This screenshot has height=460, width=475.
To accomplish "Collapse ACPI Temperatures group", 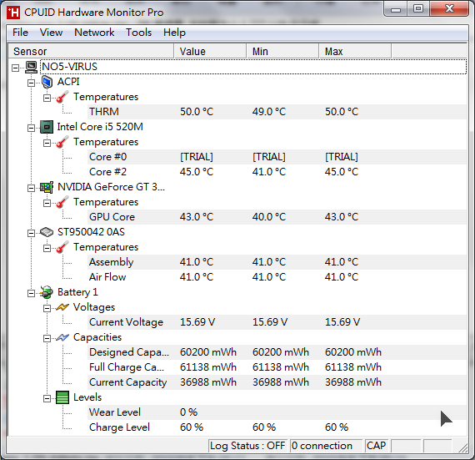I will (x=47, y=98).
